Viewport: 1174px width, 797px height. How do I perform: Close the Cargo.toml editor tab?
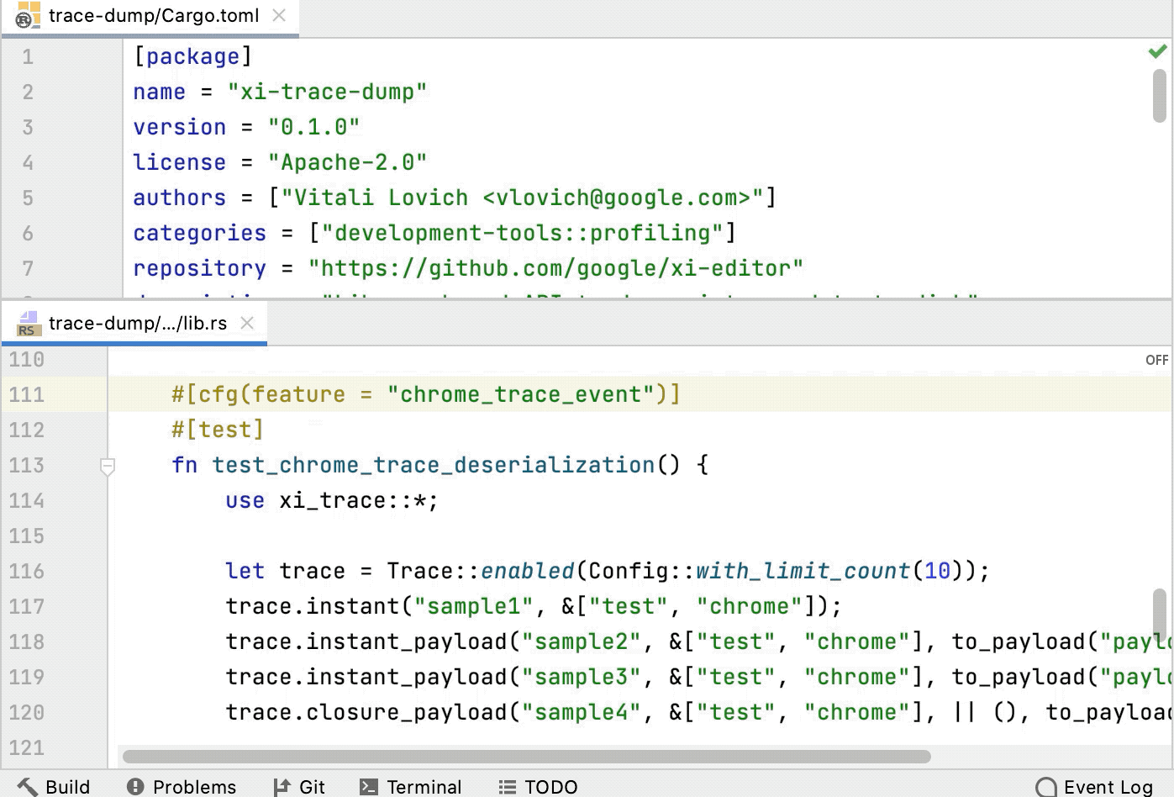pos(277,14)
